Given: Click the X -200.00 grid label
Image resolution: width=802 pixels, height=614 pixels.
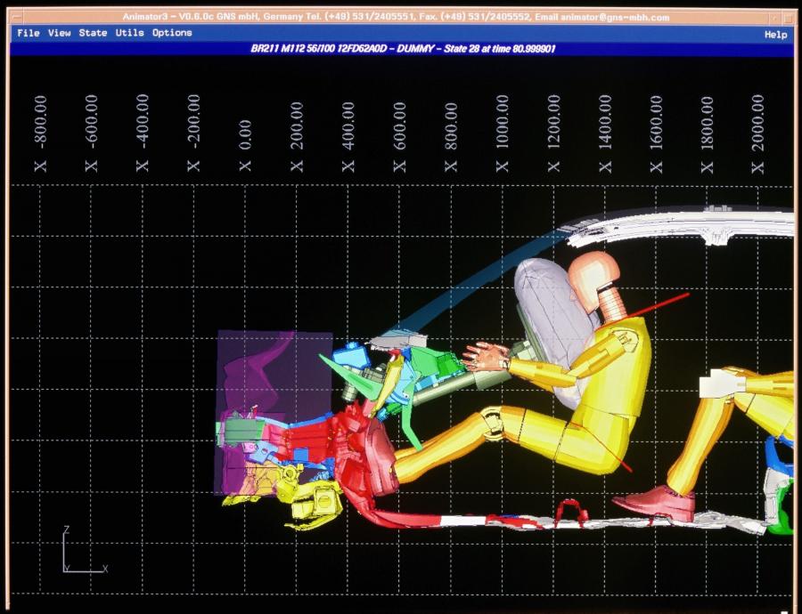Looking at the screenshot, I should (x=194, y=133).
